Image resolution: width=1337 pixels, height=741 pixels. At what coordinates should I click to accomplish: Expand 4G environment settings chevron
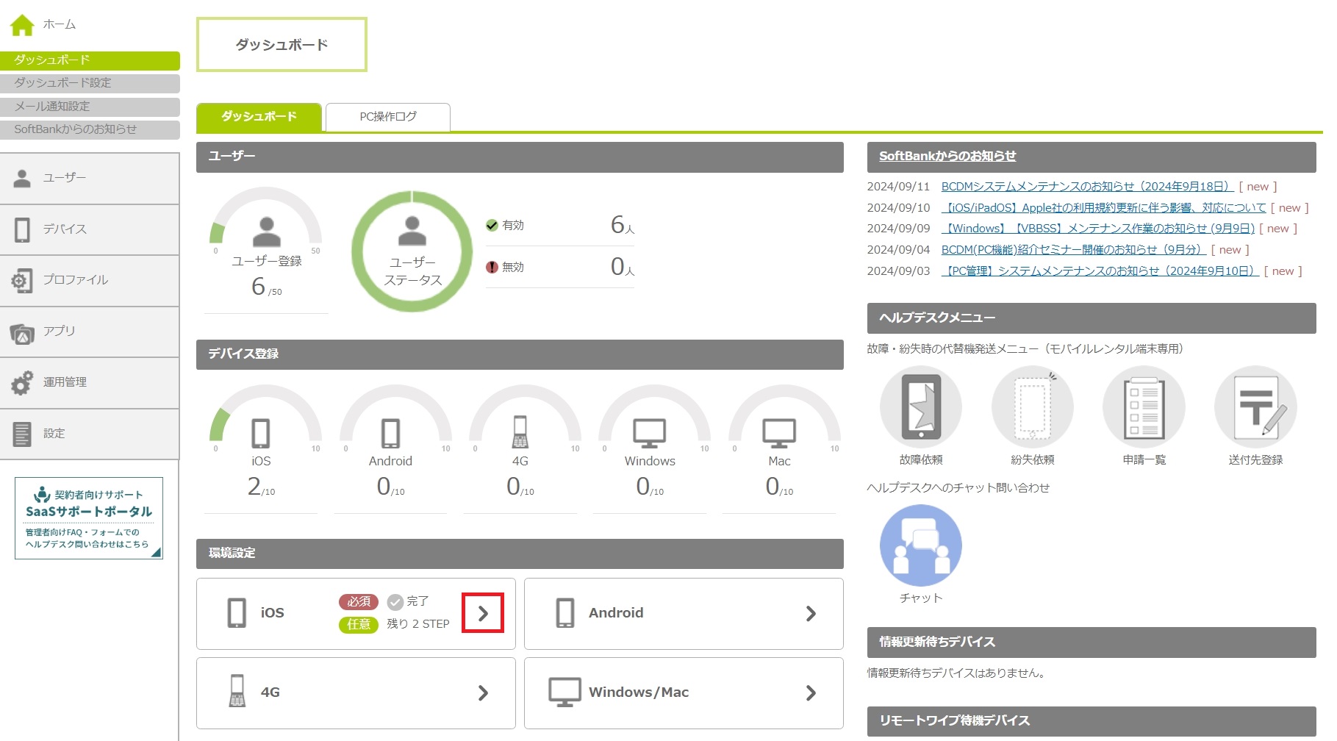tap(483, 692)
